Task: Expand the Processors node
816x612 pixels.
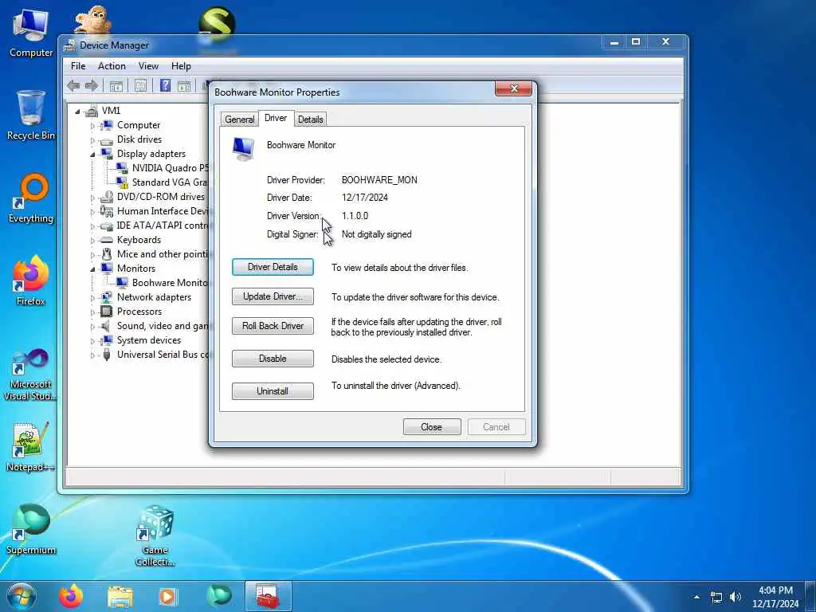Action: (92, 312)
